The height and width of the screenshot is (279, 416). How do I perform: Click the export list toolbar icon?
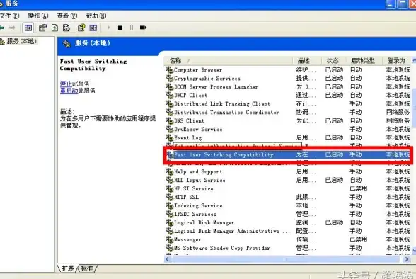coord(67,28)
